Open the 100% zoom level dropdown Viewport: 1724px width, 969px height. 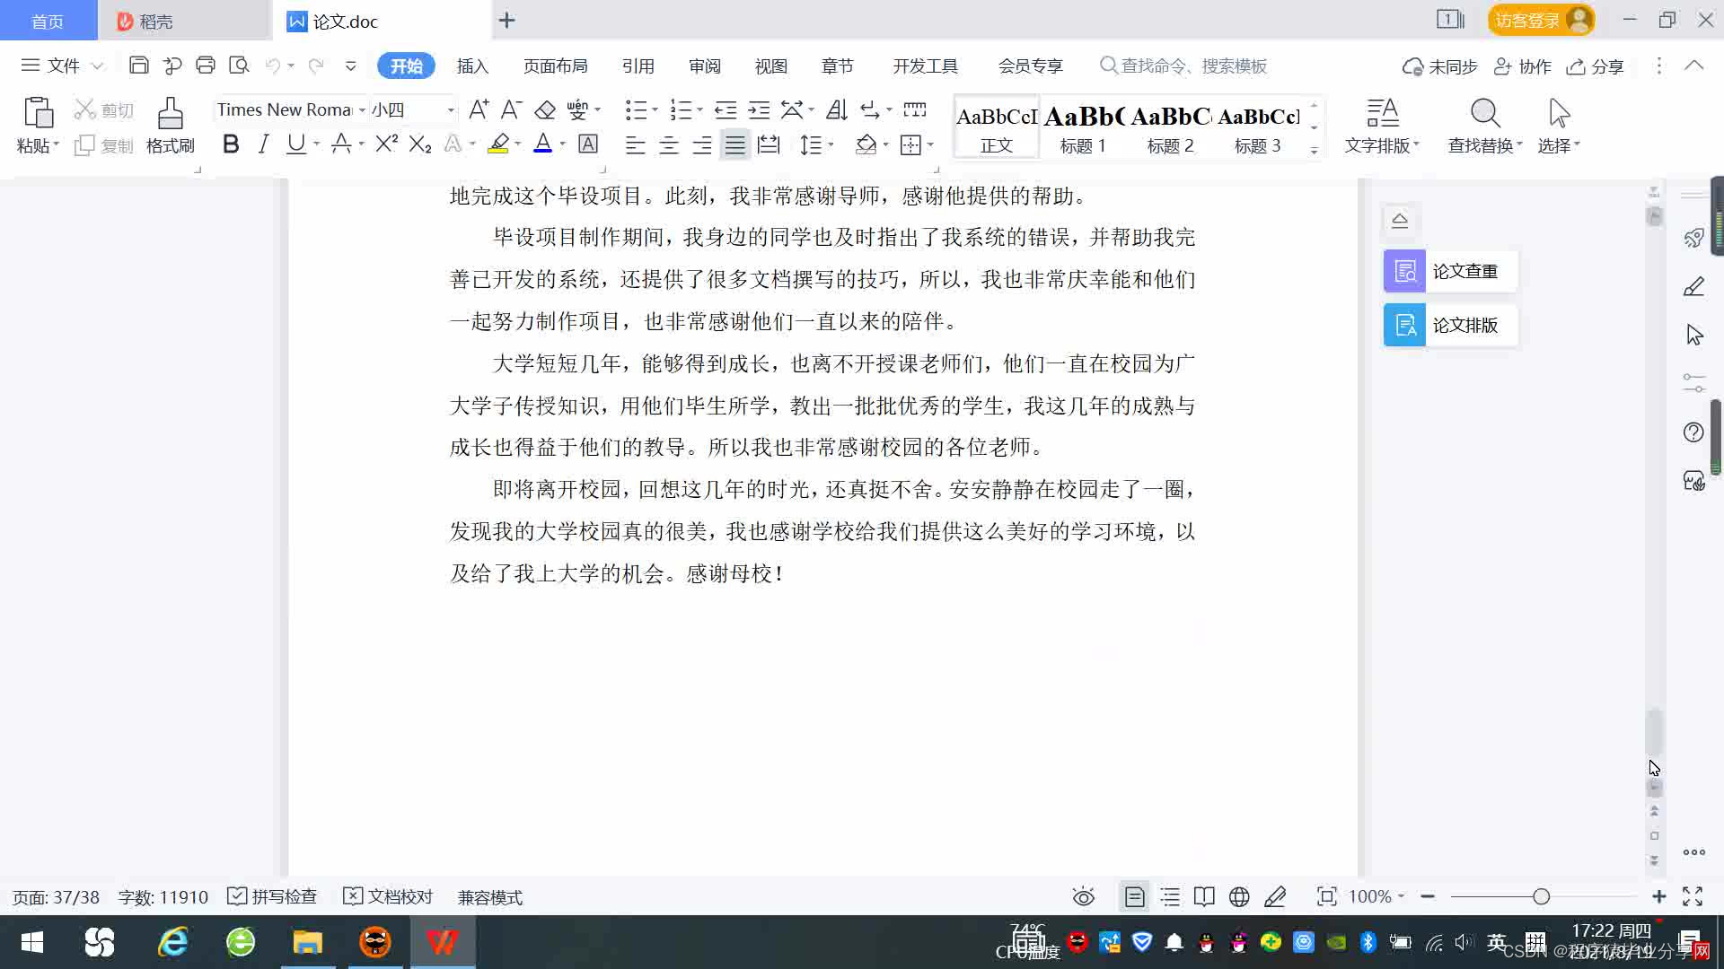(x=1377, y=896)
